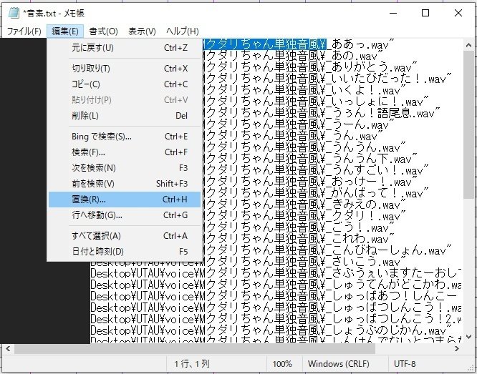Click the Notepad app icon in title bar
Image resolution: width=477 pixels, height=374 pixels.
point(14,13)
